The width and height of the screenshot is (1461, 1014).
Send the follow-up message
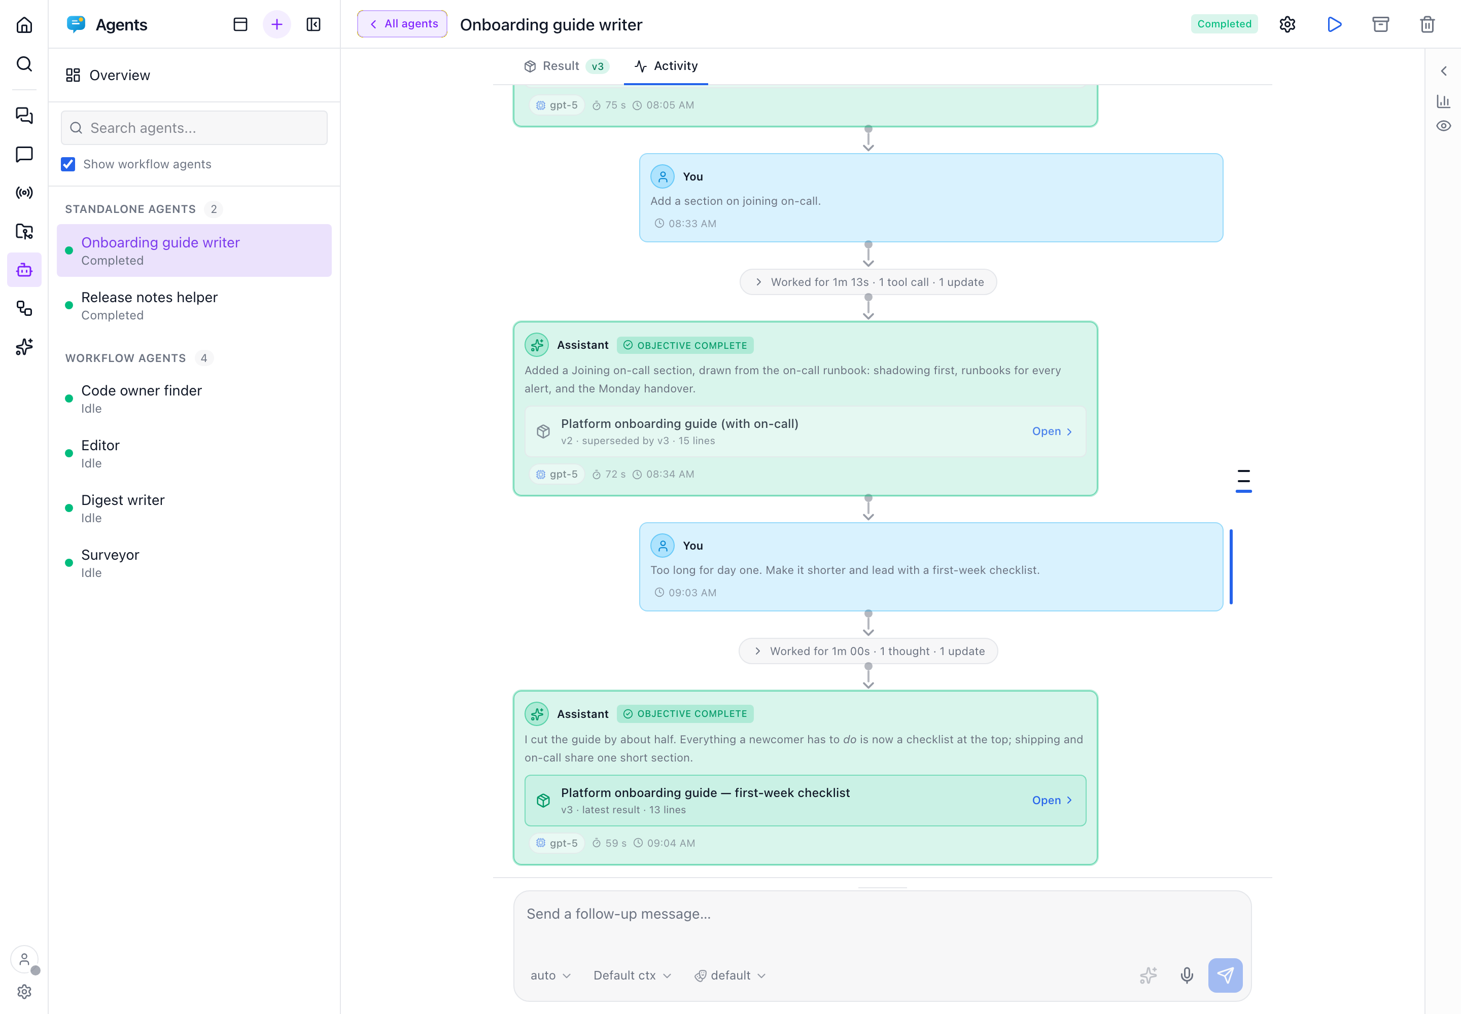(x=1225, y=975)
